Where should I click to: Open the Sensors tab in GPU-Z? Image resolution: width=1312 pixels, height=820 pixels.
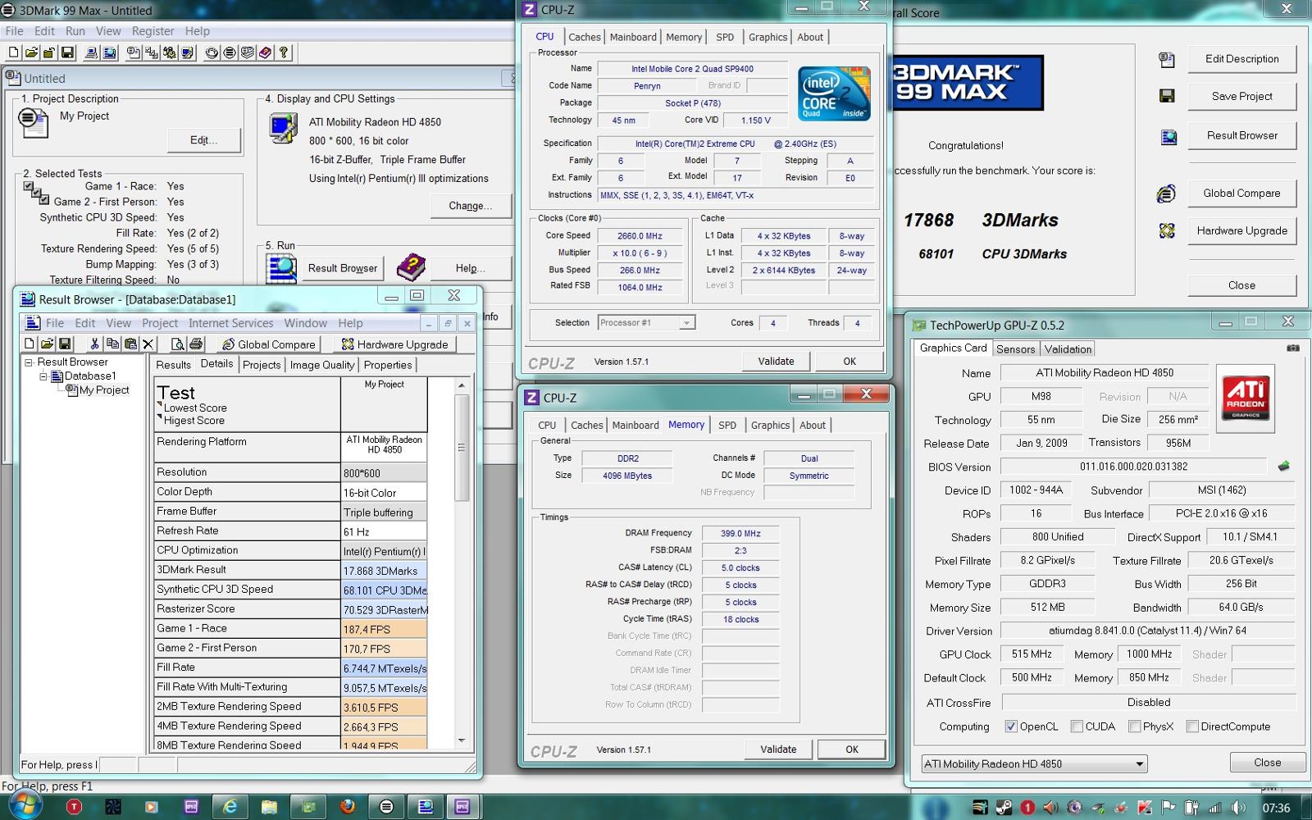point(1015,348)
